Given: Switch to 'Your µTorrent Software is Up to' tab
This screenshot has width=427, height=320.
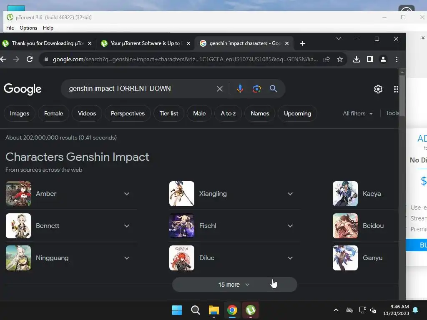Looking at the screenshot, I should coord(145,43).
